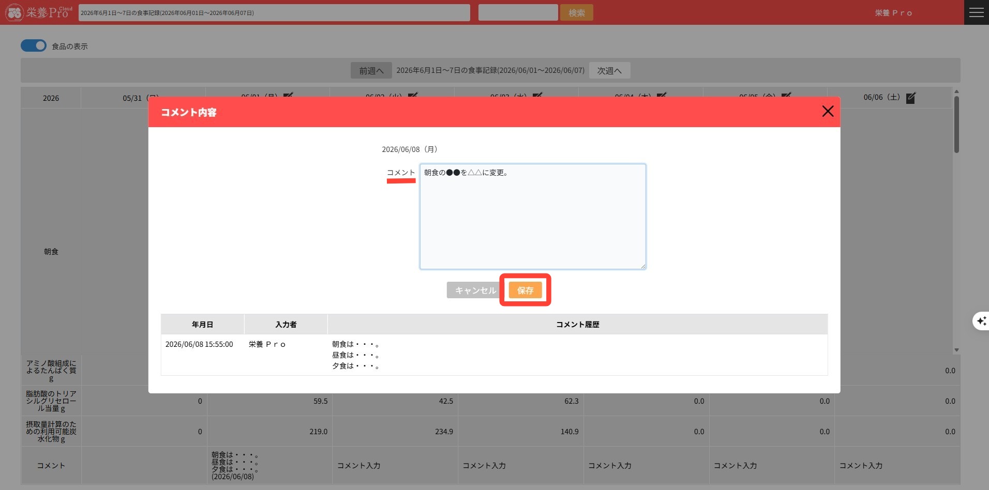Click the value 140.9 in the table
Image resolution: width=989 pixels, height=490 pixels.
click(570, 431)
